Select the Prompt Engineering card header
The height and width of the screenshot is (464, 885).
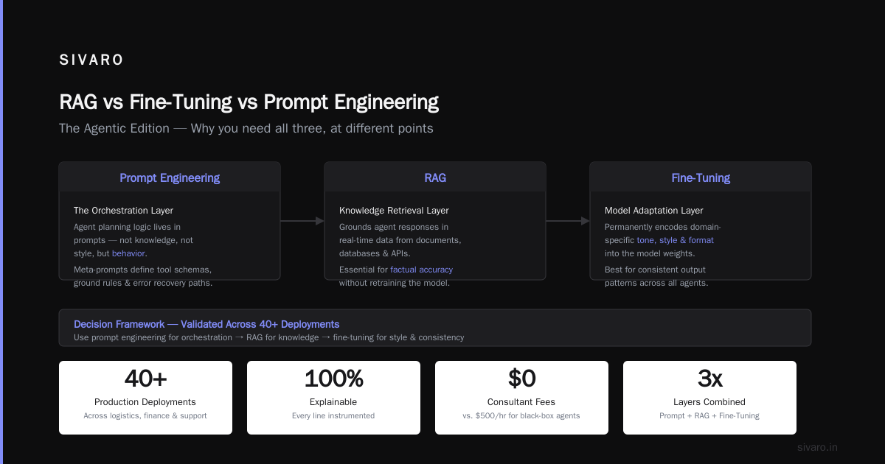pos(170,177)
